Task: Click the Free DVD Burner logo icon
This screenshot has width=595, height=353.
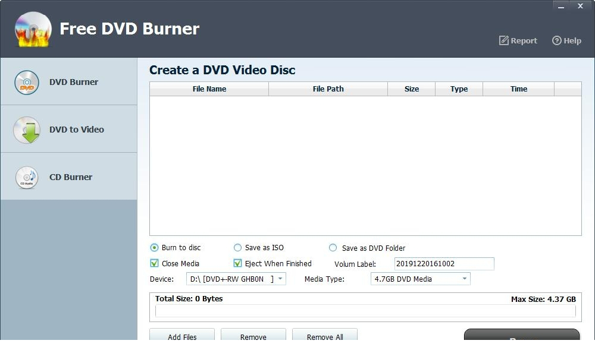Action: tap(33, 28)
